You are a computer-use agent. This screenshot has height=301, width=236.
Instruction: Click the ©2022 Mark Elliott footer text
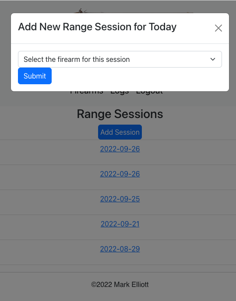pyautogui.click(x=120, y=284)
